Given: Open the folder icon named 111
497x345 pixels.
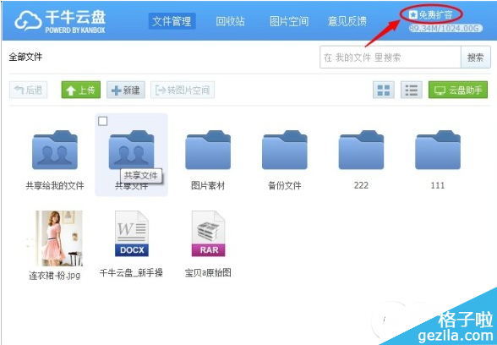Looking at the screenshot, I should point(438,150).
